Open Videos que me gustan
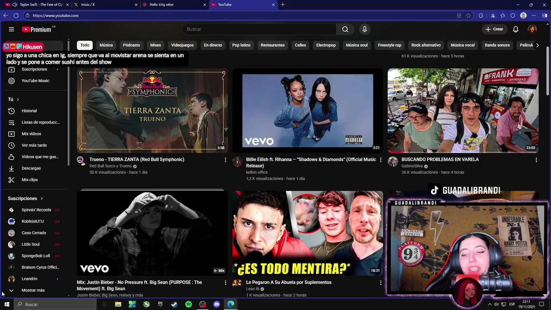Image resolution: width=551 pixels, height=310 pixels. [34, 157]
